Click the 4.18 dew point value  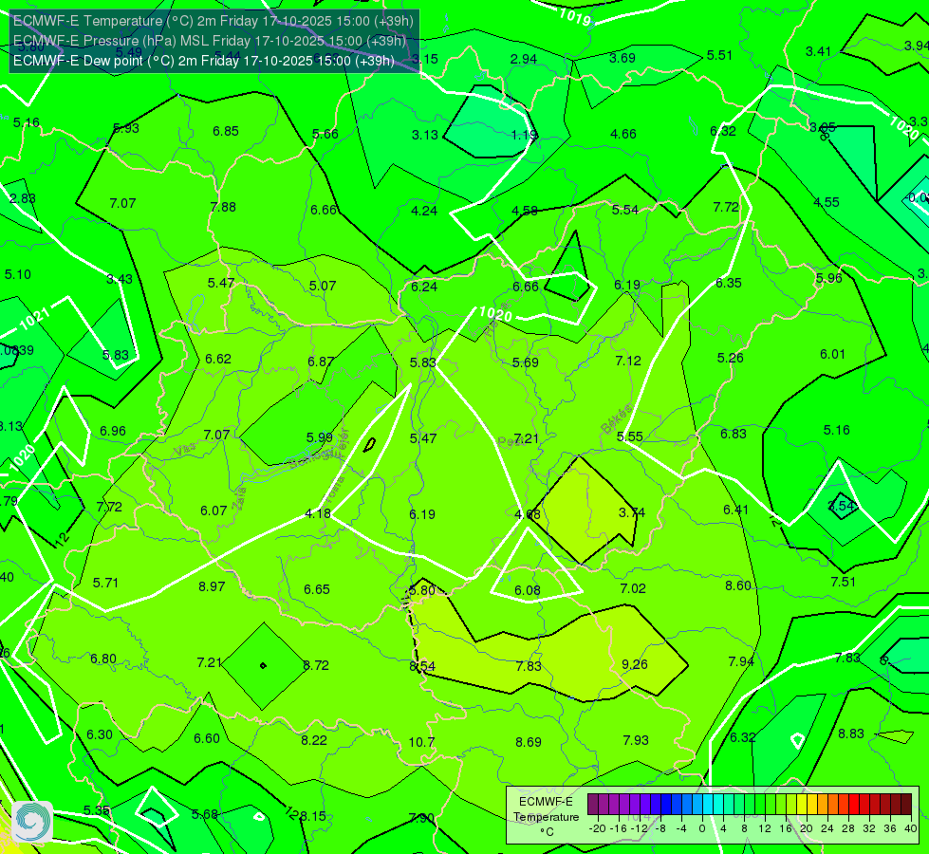318,513
